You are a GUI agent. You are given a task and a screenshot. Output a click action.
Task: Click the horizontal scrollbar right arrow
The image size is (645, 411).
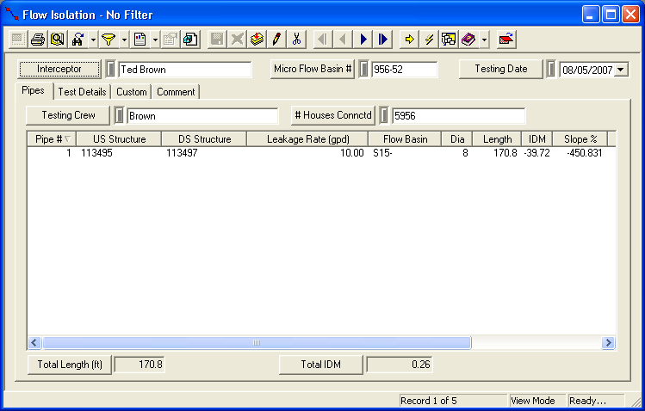point(608,342)
